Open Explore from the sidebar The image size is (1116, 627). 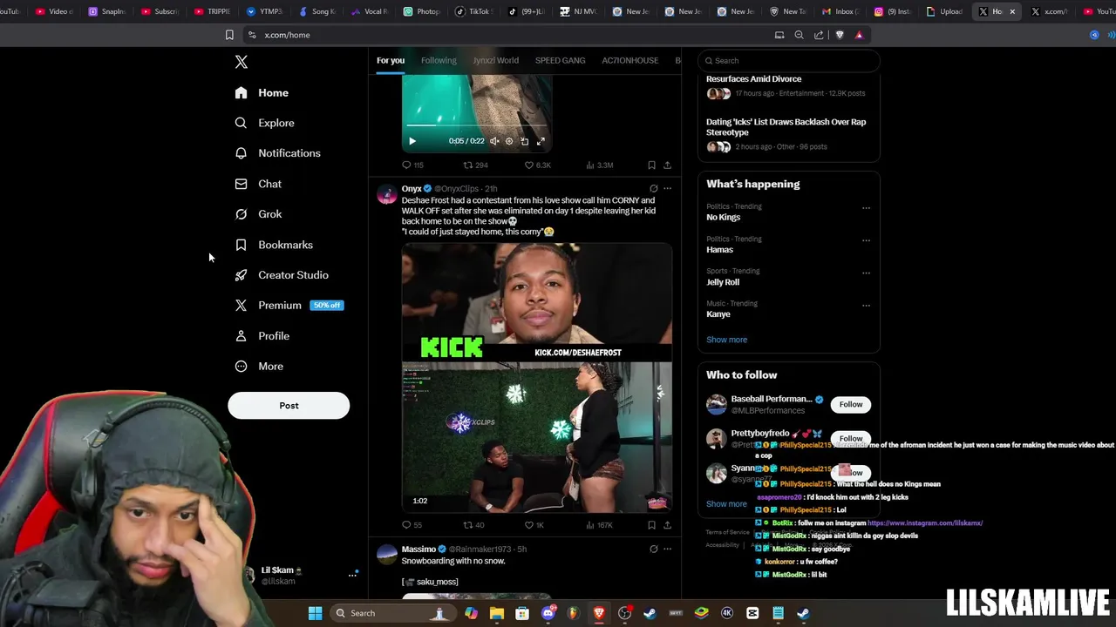tap(265, 123)
